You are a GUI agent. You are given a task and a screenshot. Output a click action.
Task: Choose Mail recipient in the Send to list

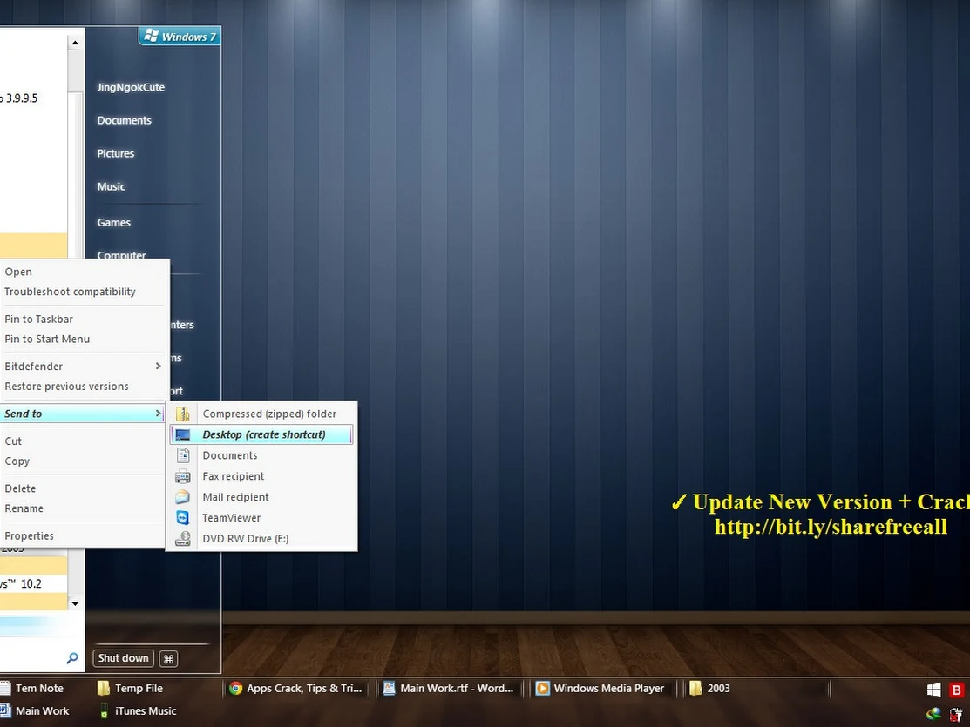[x=261, y=497]
